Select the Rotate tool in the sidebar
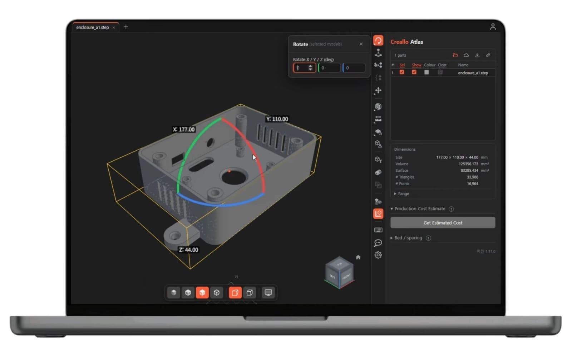Image resolution: width=572 pixels, height=357 pixels. tap(378, 40)
